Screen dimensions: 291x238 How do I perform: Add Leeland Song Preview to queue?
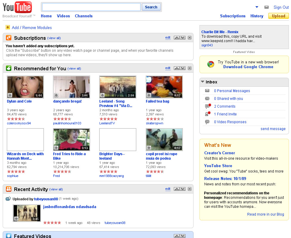click(x=103, y=95)
